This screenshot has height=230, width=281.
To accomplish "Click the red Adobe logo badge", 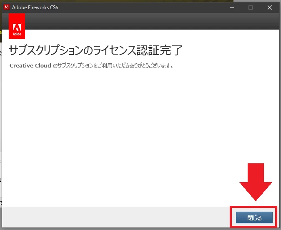I will coord(17,26).
